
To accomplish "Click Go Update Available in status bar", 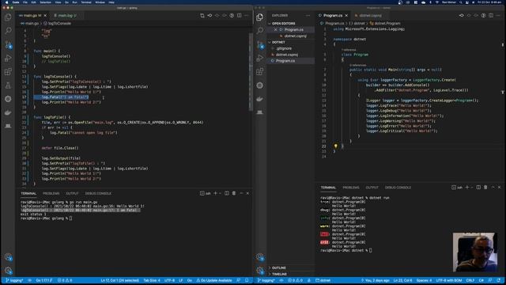I will click(214, 280).
